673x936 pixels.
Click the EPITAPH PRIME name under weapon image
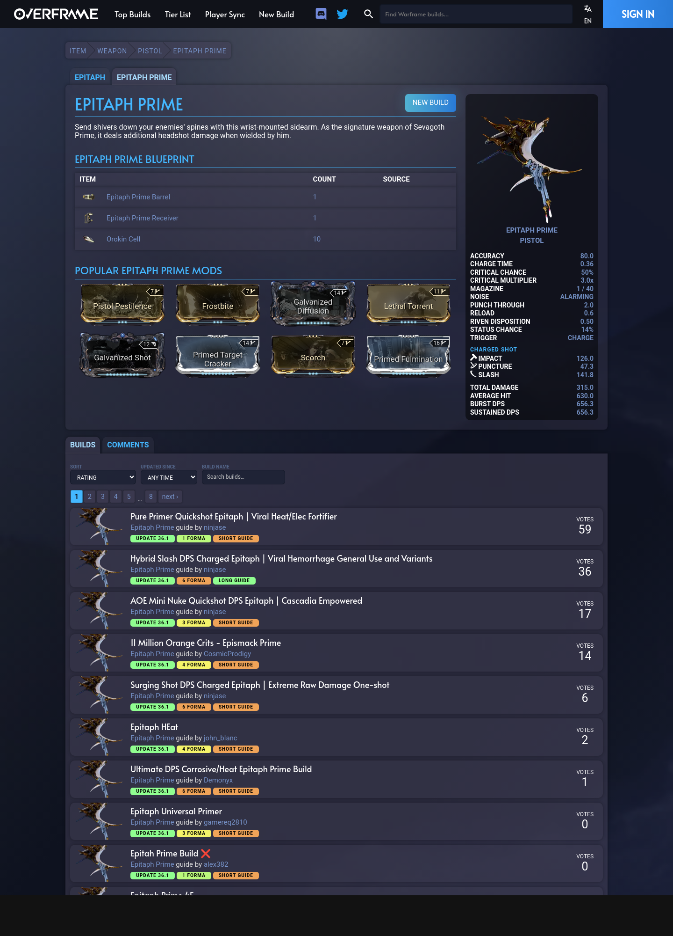point(532,230)
